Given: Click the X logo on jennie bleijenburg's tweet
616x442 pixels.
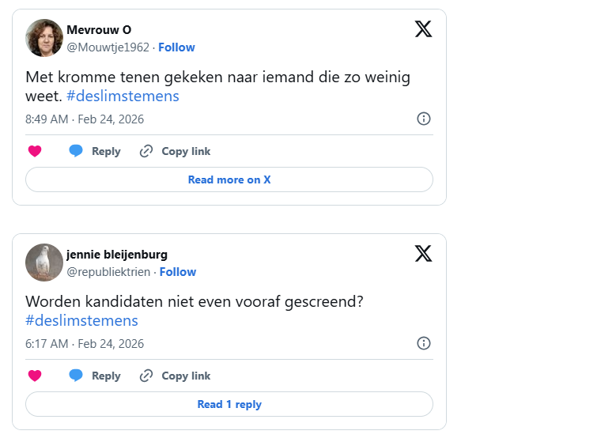Looking at the screenshot, I should [x=424, y=254].
